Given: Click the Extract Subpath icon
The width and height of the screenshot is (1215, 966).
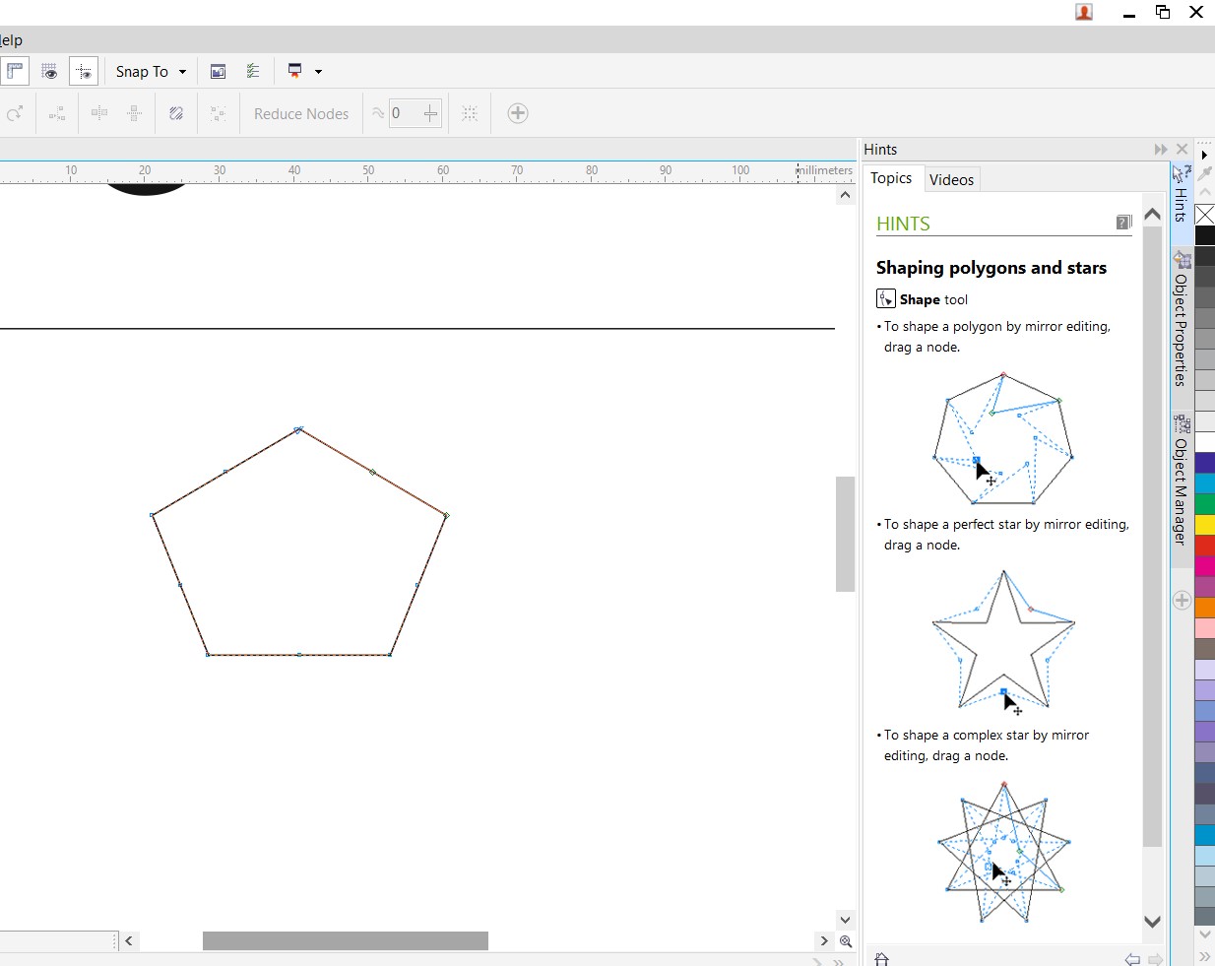Looking at the screenshot, I should click(x=57, y=113).
